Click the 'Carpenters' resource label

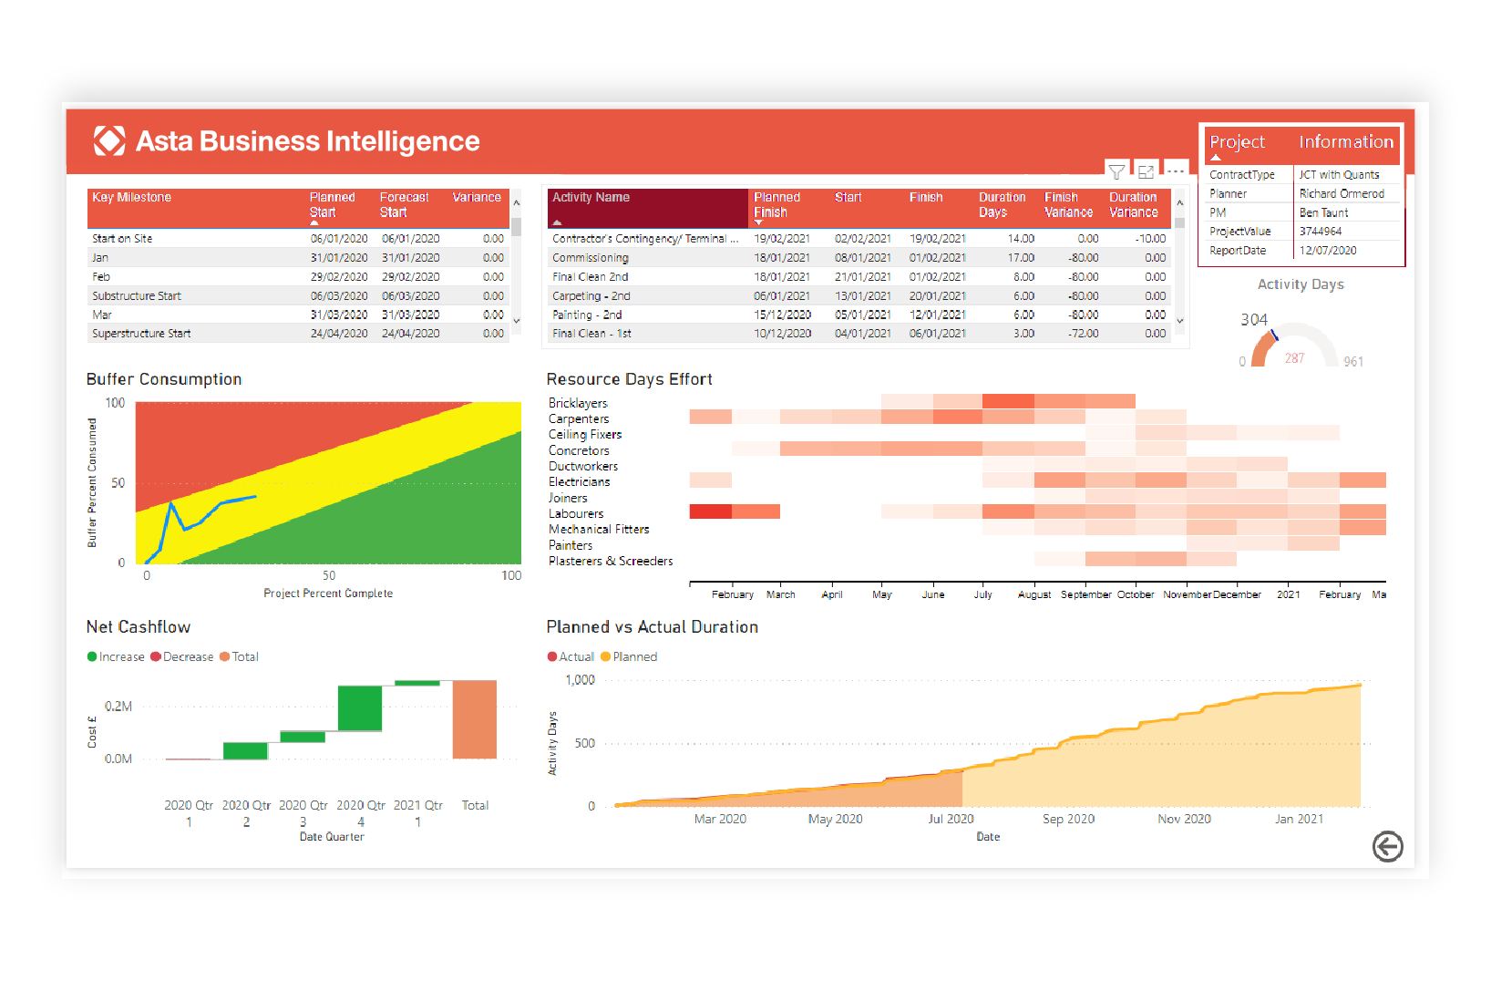(579, 419)
